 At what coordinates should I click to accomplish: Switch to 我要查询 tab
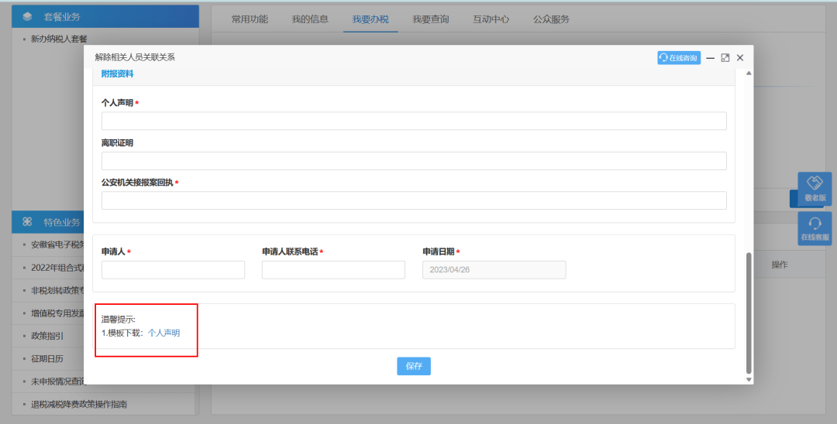coord(430,19)
